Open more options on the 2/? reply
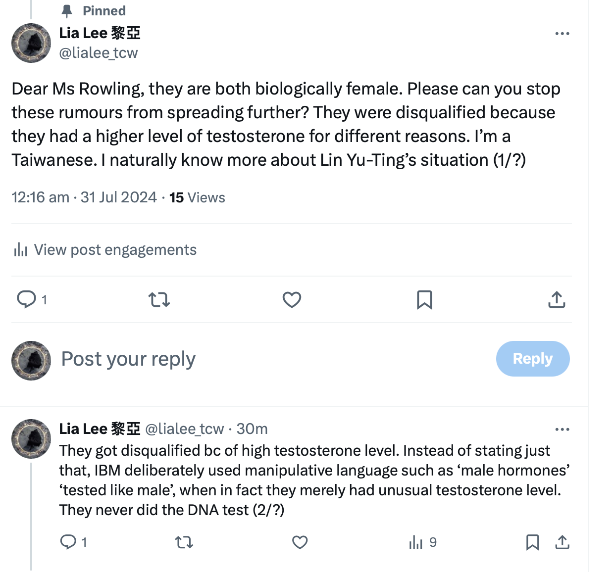 coord(562,429)
